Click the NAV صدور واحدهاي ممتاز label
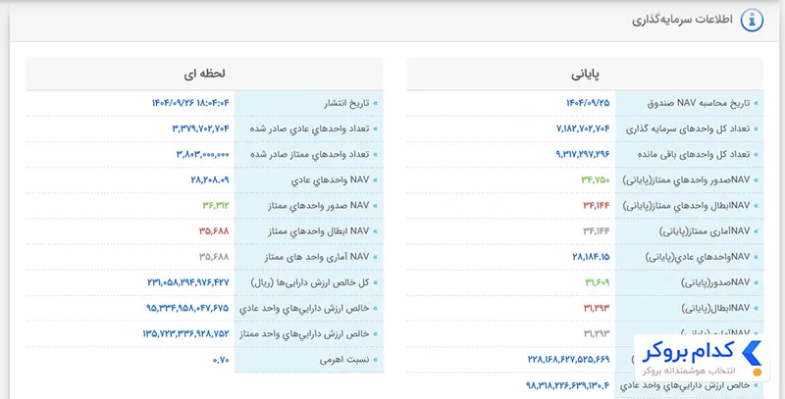The height and width of the screenshot is (399, 785). [x=318, y=206]
